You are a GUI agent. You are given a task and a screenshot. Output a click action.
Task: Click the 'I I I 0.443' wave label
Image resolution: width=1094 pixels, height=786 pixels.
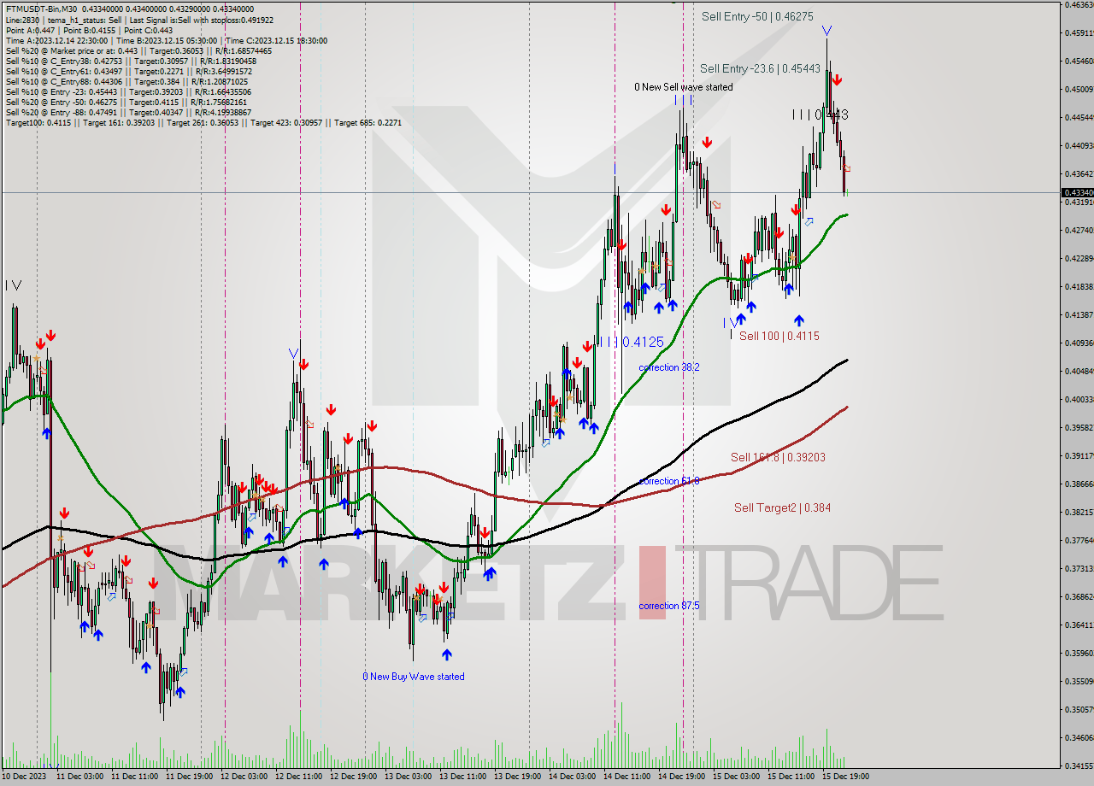pyautogui.click(x=820, y=114)
